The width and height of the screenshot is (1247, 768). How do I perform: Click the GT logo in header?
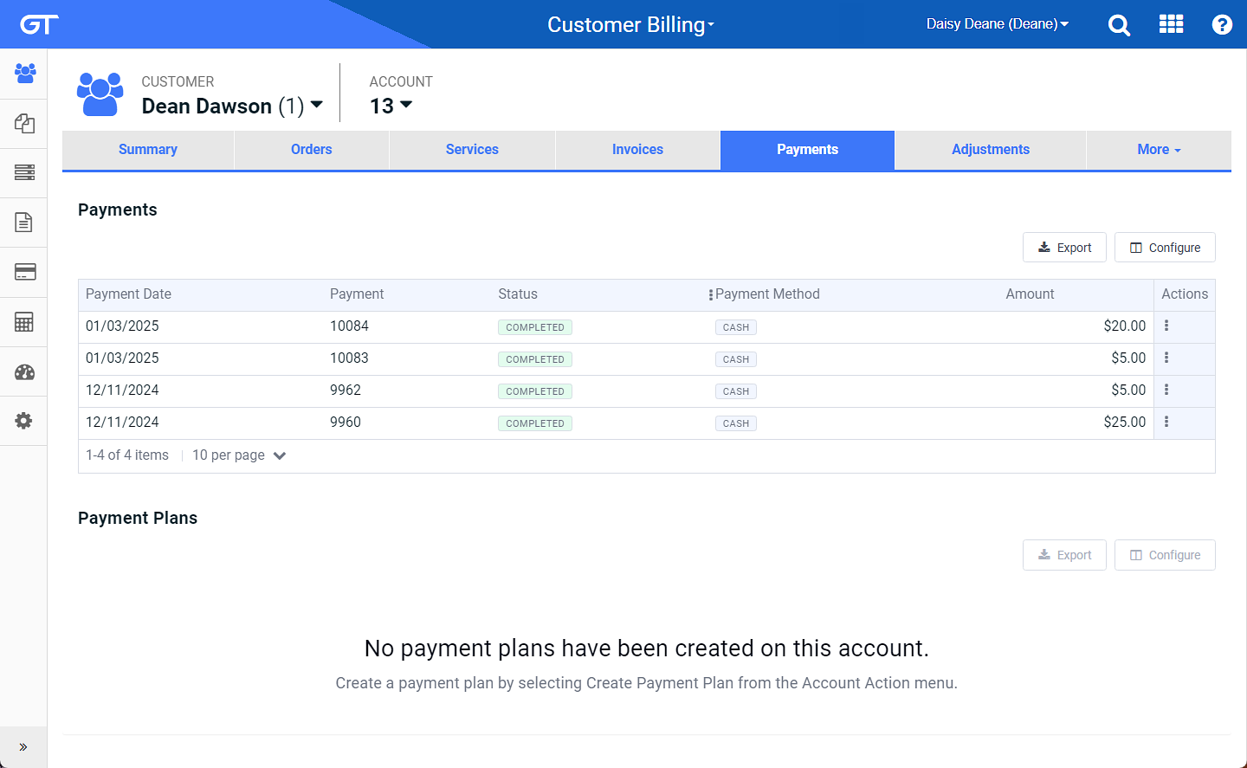39,24
